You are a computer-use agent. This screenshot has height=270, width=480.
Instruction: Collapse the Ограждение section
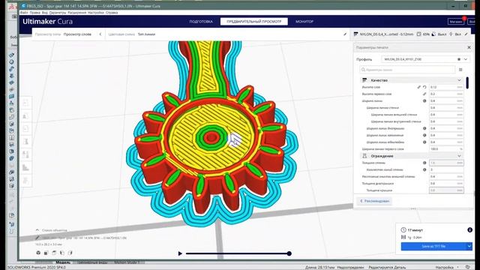[x=459, y=156]
